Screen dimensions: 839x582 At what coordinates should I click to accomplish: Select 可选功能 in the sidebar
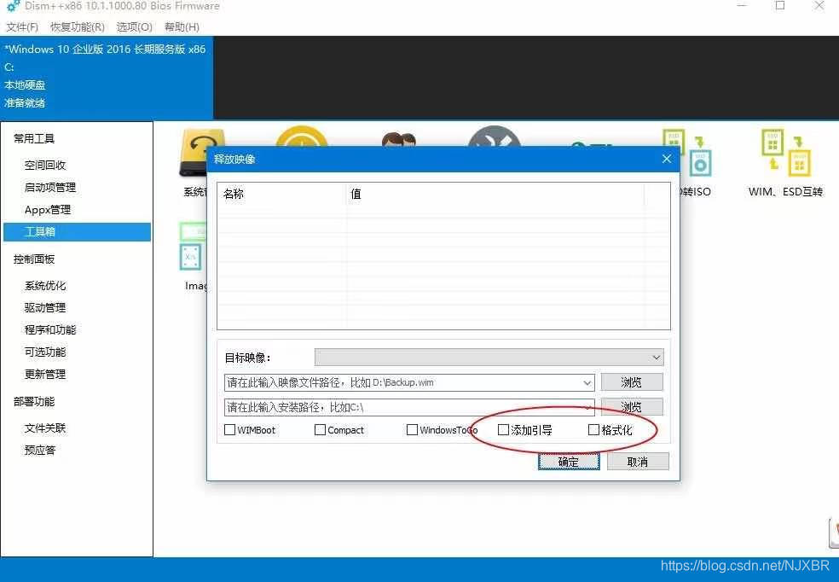pos(45,352)
